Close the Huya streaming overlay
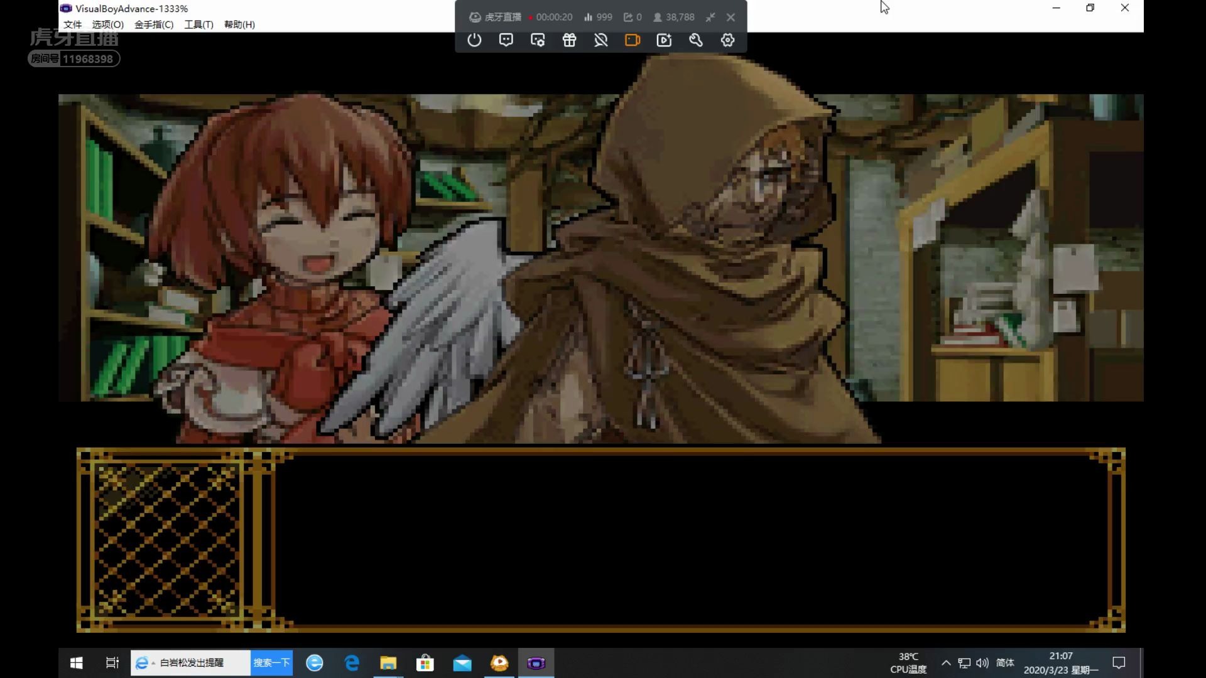The height and width of the screenshot is (678, 1206). coord(731,17)
